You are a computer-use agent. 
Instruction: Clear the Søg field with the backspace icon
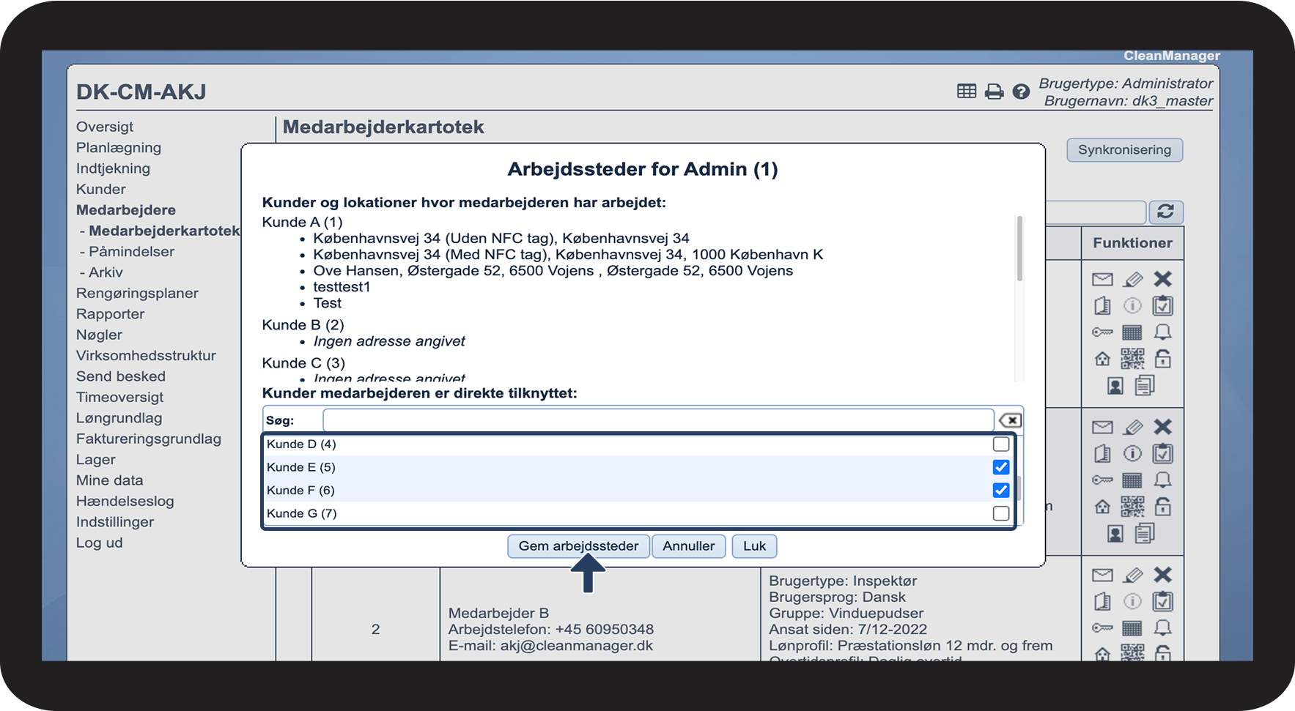1010,420
